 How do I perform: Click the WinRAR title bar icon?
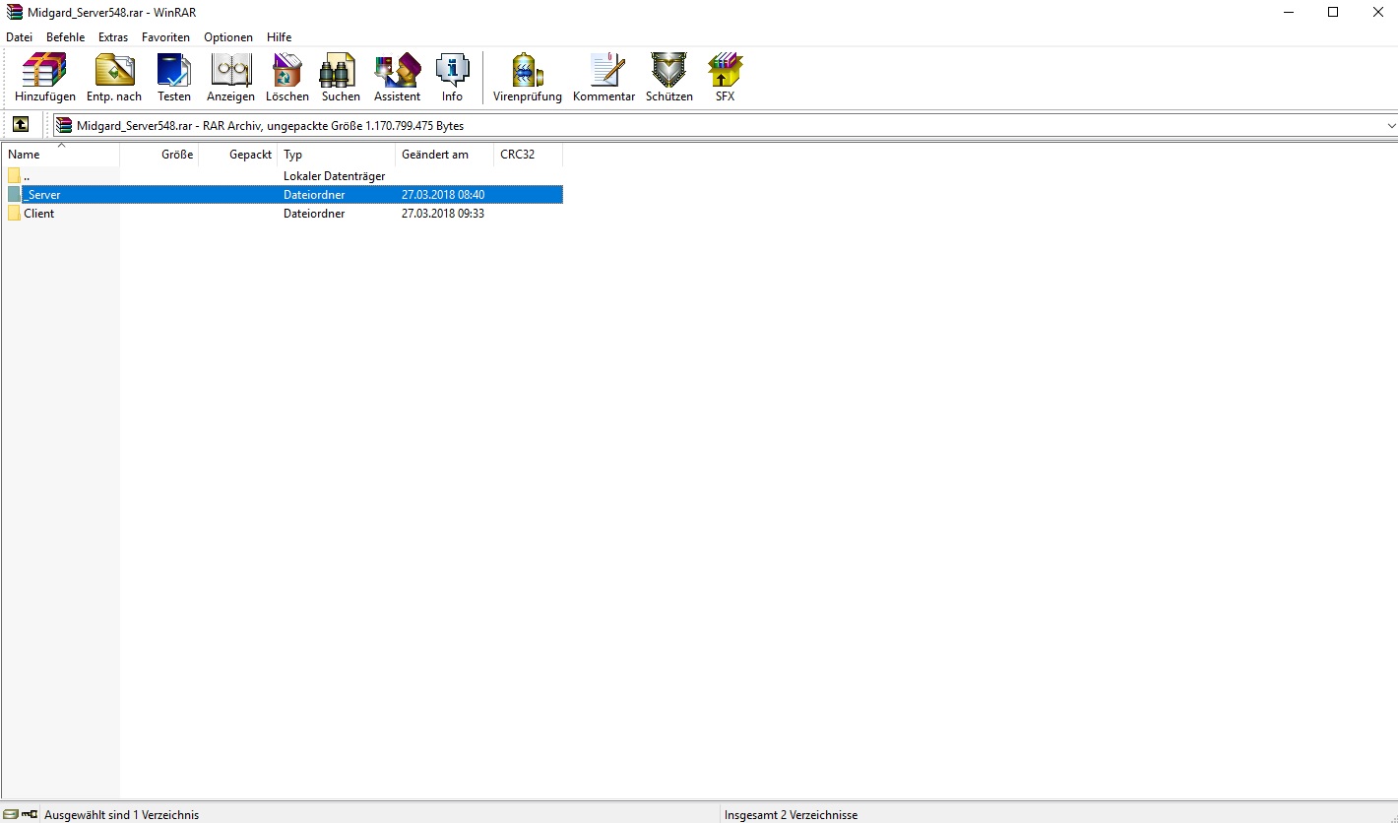coord(14,12)
